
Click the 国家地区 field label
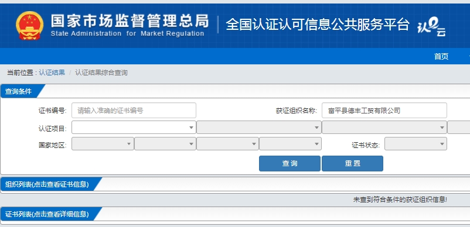(53, 145)
